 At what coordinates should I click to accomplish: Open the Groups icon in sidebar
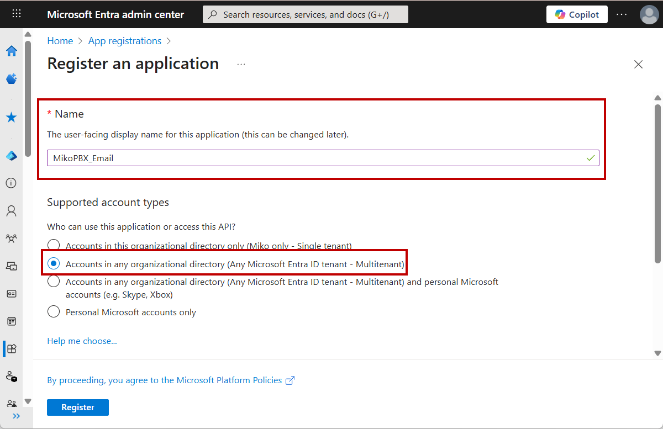point(12,239)
